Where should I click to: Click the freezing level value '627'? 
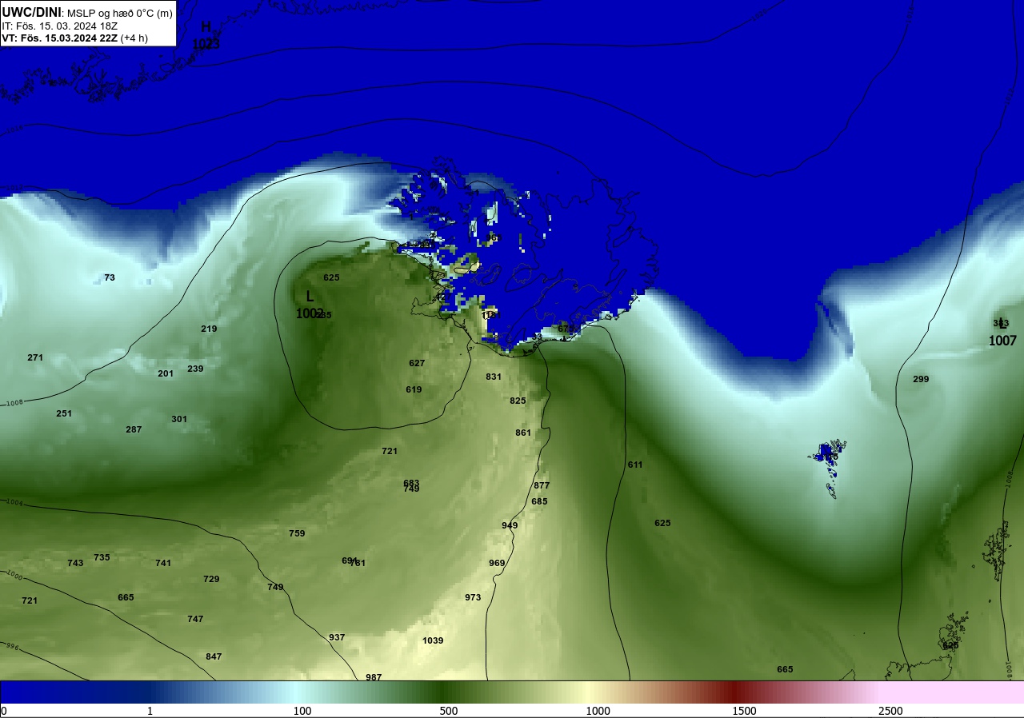click(417, 363)
